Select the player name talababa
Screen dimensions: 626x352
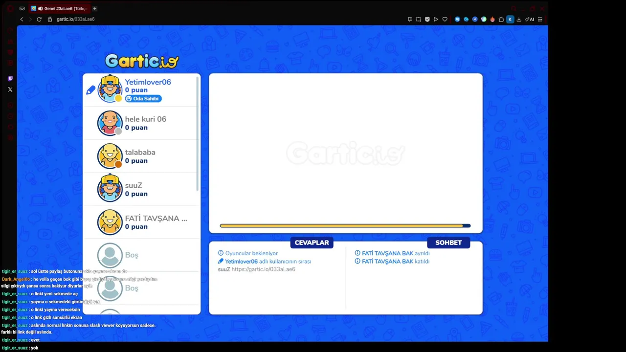pos(140,152)
